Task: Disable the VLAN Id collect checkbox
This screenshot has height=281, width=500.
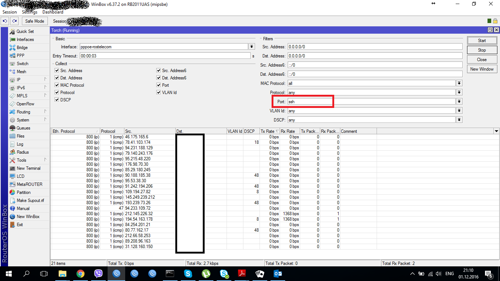Action: 158,93
